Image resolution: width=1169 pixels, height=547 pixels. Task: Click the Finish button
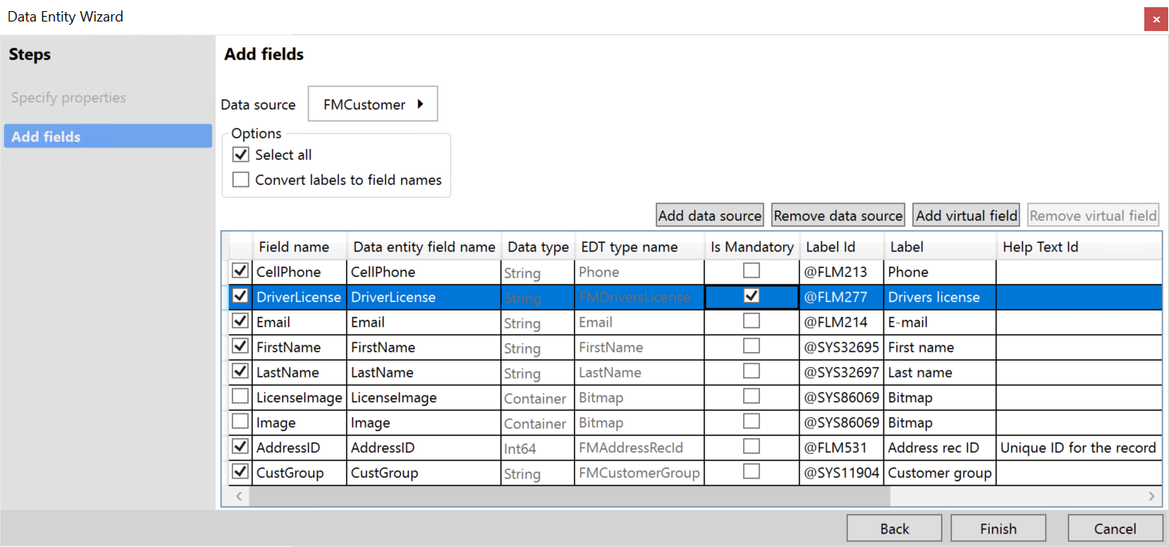click(x=998, y=529)
